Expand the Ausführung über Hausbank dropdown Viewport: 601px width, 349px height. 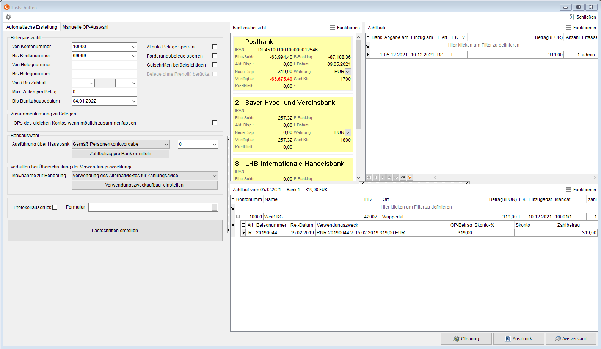point(166,144)
